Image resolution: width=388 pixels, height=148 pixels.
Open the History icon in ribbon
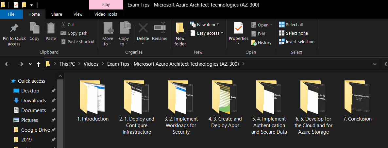[254, 42]
